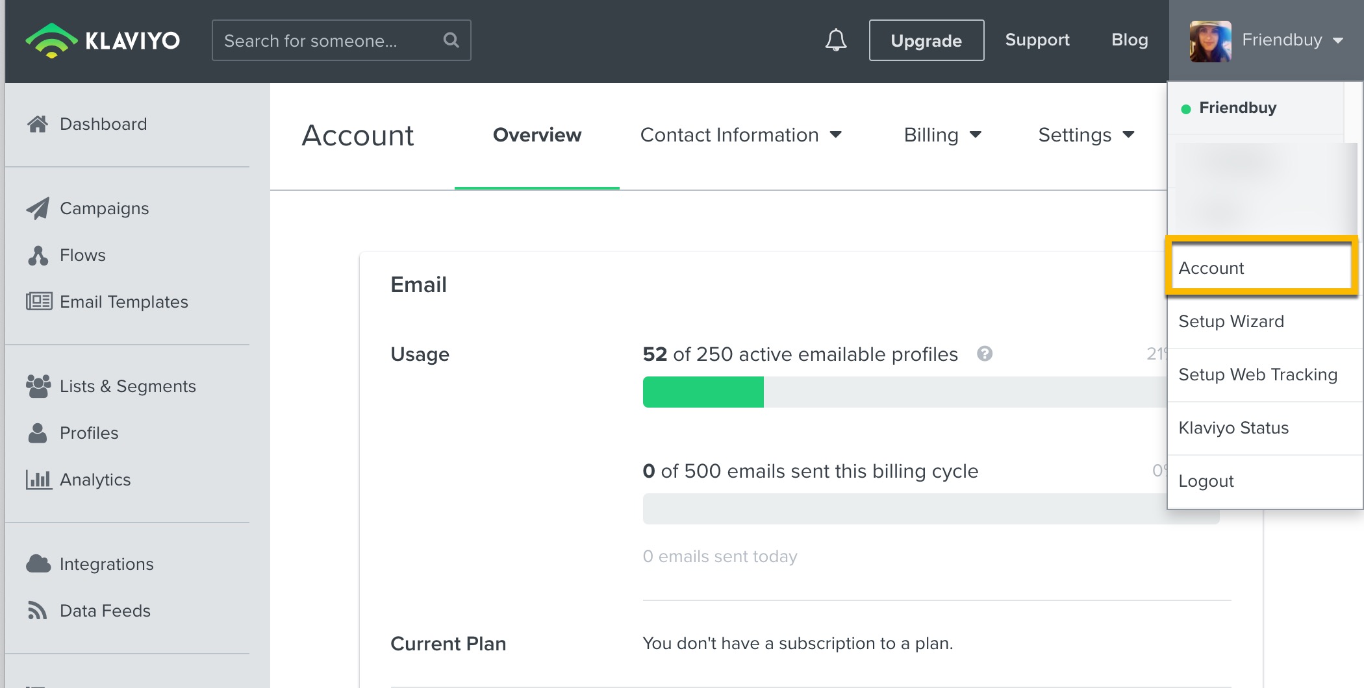Open the Dashboard page
Image resolution: width=1364 pixels, height=688 pixels.
(103, 124)
